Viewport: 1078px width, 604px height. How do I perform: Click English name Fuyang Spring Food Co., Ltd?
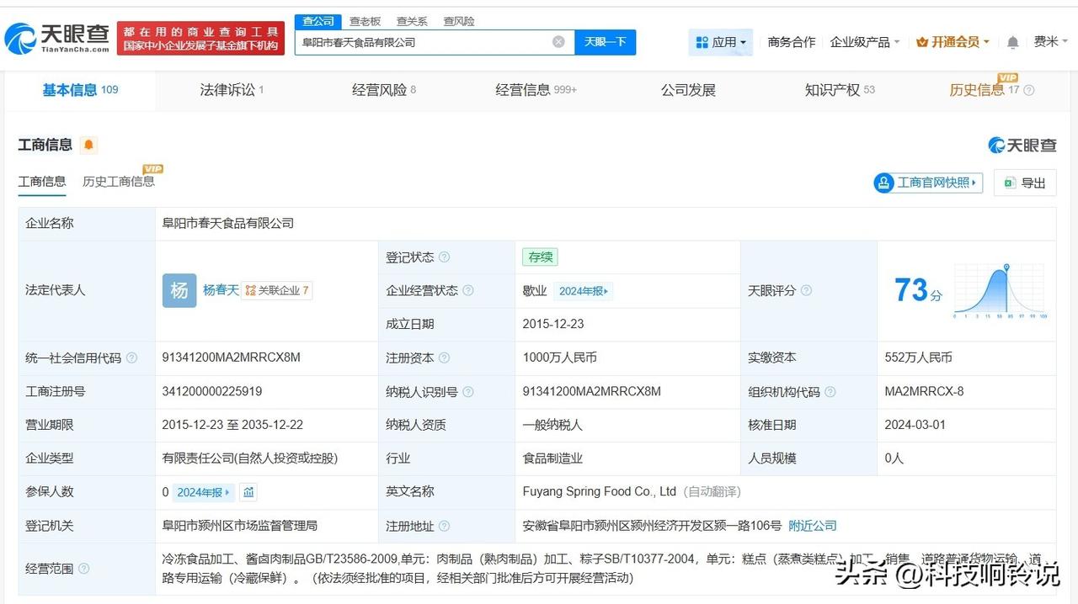(600, 492)
